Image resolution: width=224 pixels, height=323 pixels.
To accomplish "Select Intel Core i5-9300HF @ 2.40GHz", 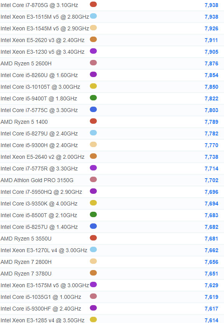I will 41,309.
